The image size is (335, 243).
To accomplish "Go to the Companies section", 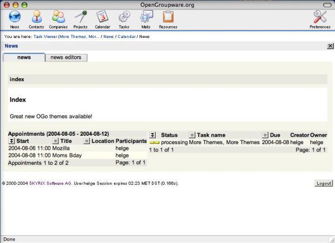I will coord(58,17).
